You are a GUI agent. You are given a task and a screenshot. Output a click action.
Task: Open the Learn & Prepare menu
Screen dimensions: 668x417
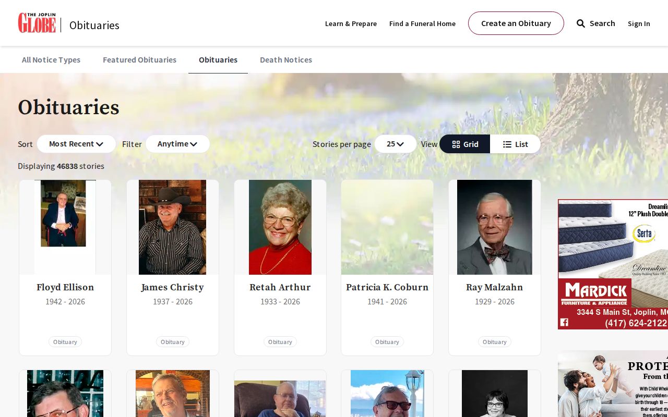[351, 23]
